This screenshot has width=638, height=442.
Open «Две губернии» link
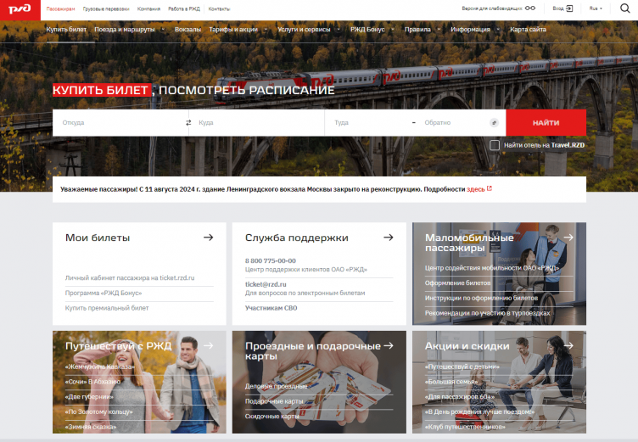(x=89, y=397)
